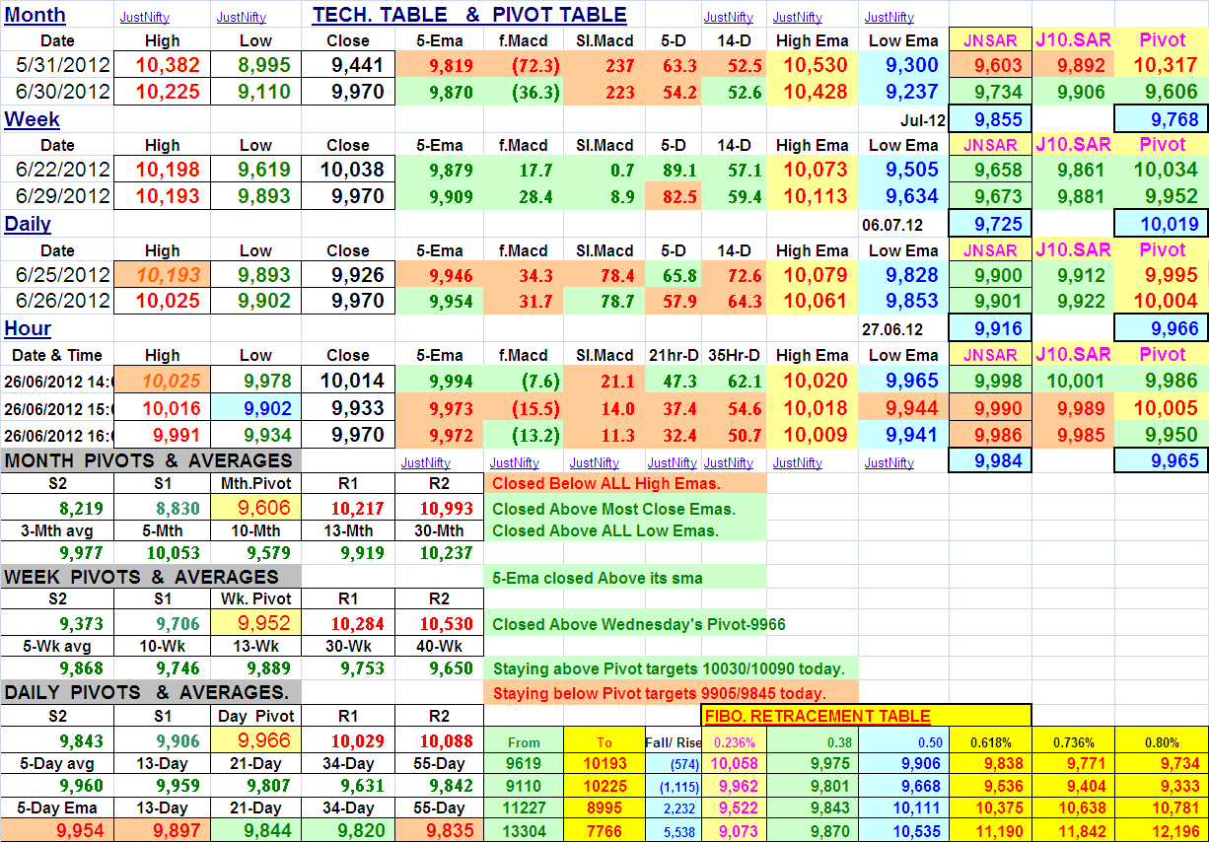Select Staying above Pivot targets 10030/10090 message

tap(671, 668)
